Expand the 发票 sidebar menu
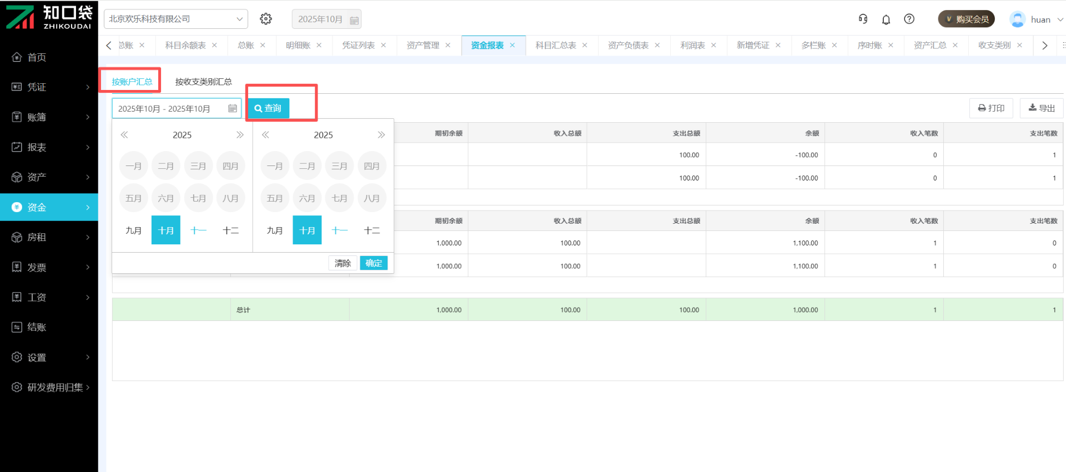This screenshot has width=1066, height=472. 49,267
